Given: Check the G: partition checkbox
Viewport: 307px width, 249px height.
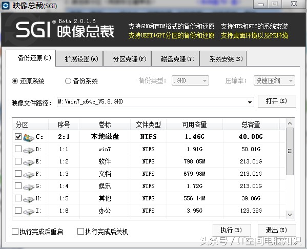Looking at the screenshot, I should click(x=18, y=186).
